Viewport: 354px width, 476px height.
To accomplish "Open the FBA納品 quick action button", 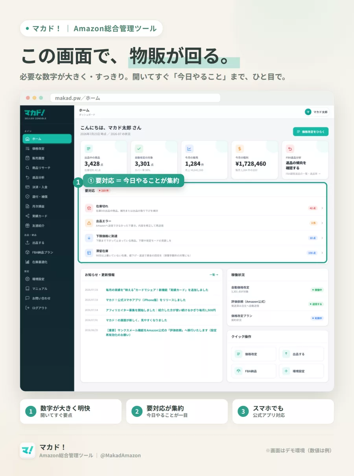I will (254, 371).
